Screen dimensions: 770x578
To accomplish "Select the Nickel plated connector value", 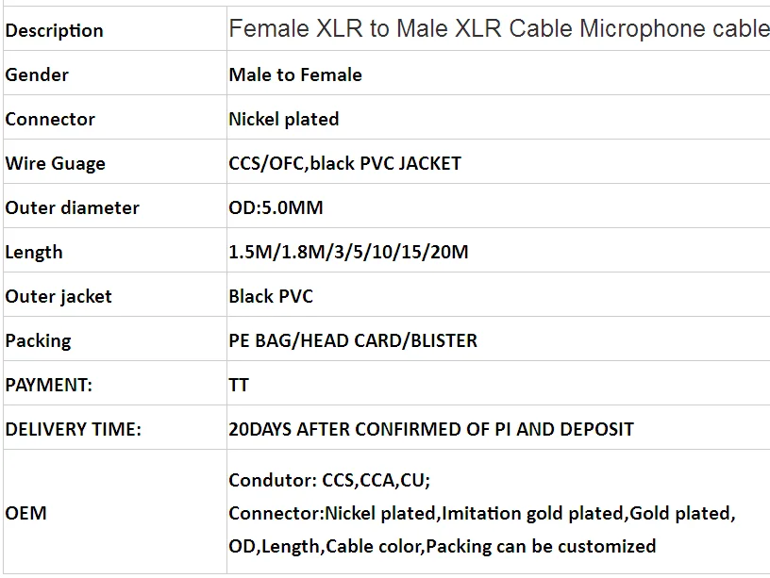I will pos(283,119).
